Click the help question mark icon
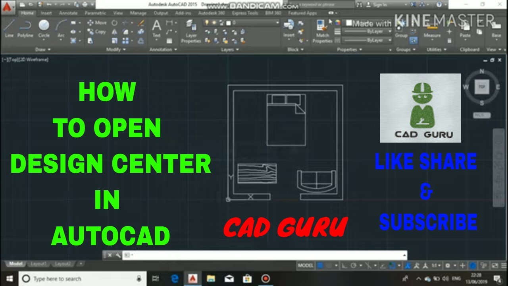This screenshot has width=508, height=286. [439, 5]
